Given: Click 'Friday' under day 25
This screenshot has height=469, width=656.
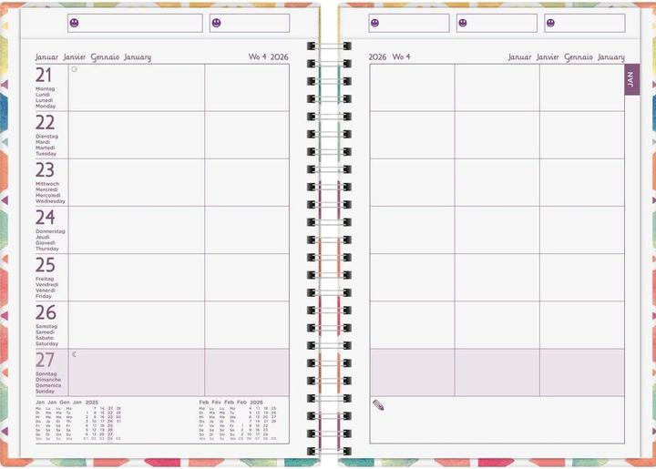Looking at the screenshot, I should pos(44,296).
